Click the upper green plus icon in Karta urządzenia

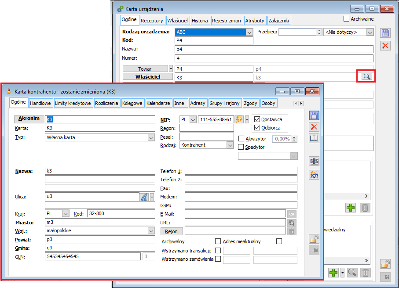click(x=351, y=208)
